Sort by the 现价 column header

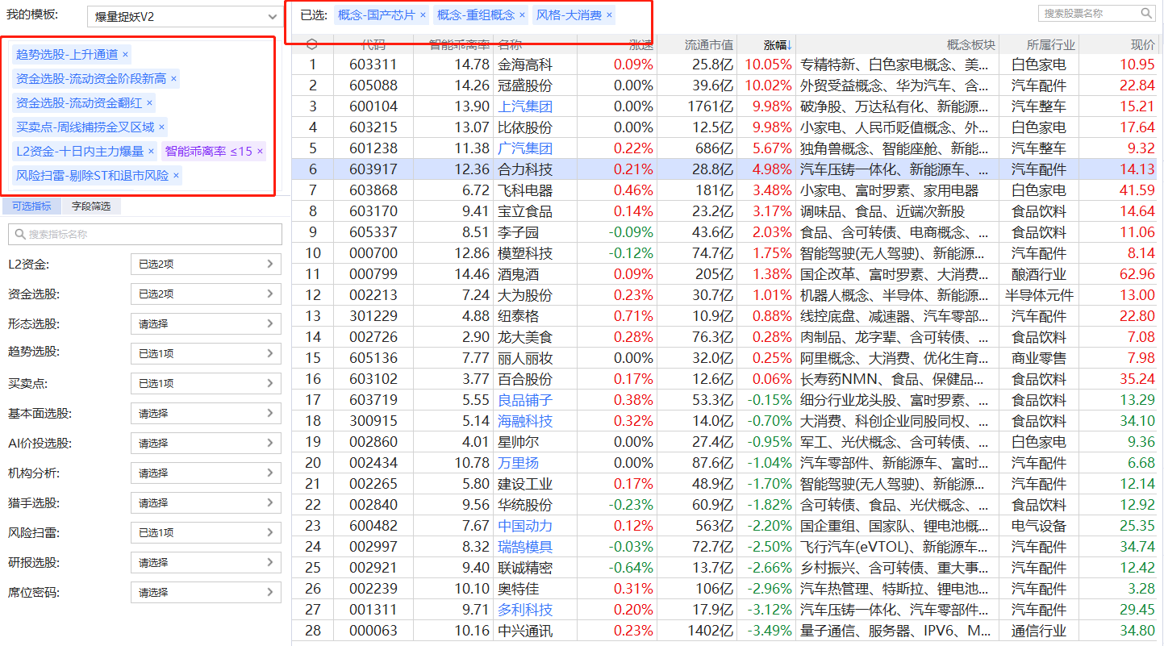[x=1142, y=45]
